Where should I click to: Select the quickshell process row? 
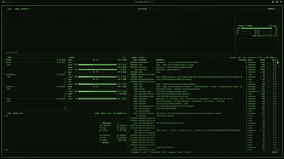(x=203, y=62)
